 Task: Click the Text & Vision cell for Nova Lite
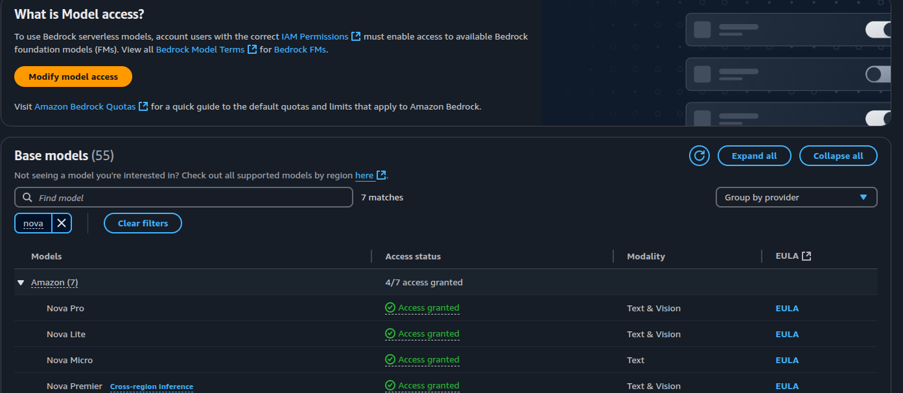(653, 334)
